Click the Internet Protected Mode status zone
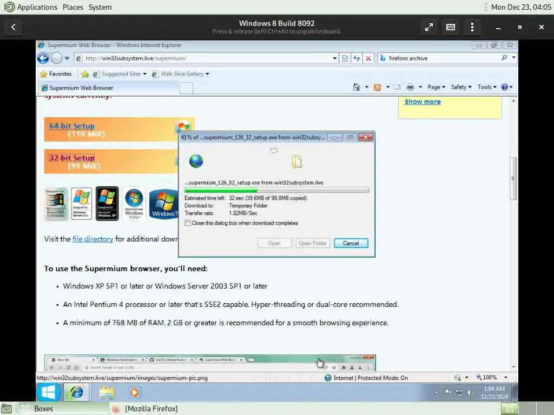Screen dimensions: 554x415 pyautogui.click(x=366, y=378)
